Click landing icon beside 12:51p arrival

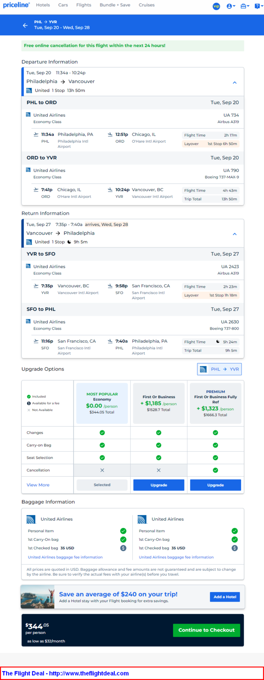[x=110, y=134]
